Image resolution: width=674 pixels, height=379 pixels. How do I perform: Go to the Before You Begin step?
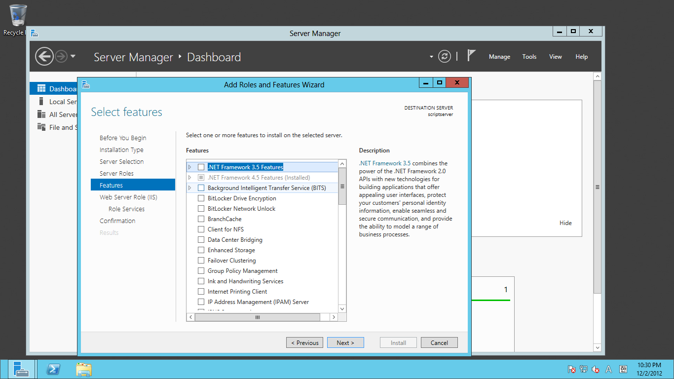[x=123, y=138]
